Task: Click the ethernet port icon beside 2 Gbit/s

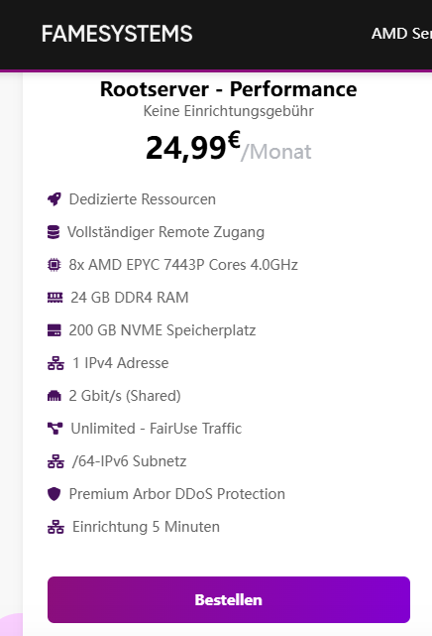Action: click(54, 396)
